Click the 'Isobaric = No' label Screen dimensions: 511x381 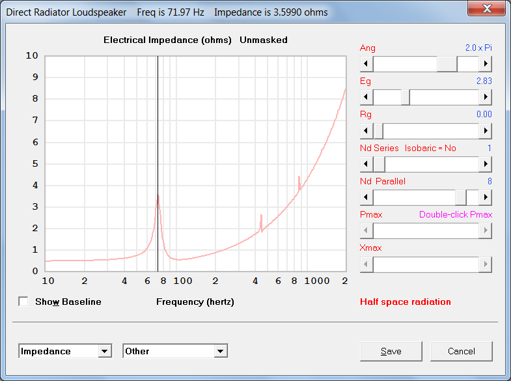(x=430, y=148)
